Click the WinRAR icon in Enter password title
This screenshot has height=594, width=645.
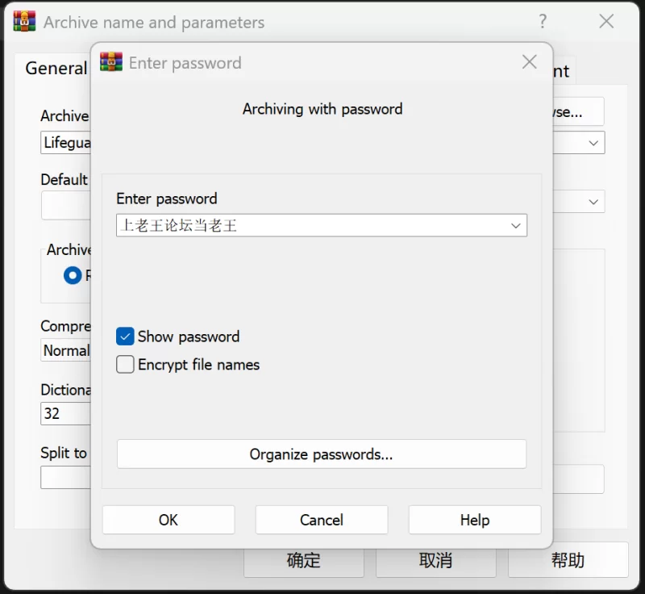pos(111,62)
